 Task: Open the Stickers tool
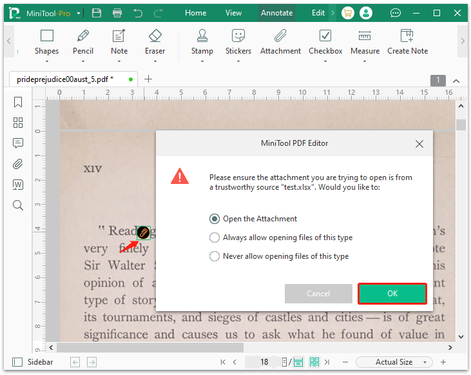pyautogui.click(x=238, y=43)
